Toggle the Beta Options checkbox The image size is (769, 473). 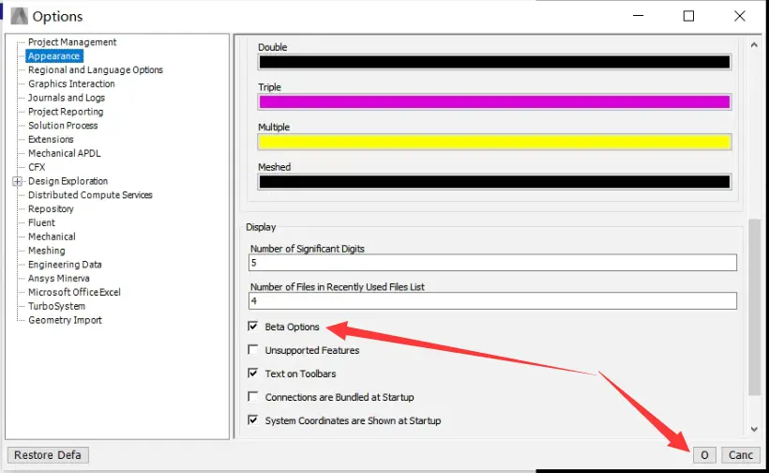point(253,327)
